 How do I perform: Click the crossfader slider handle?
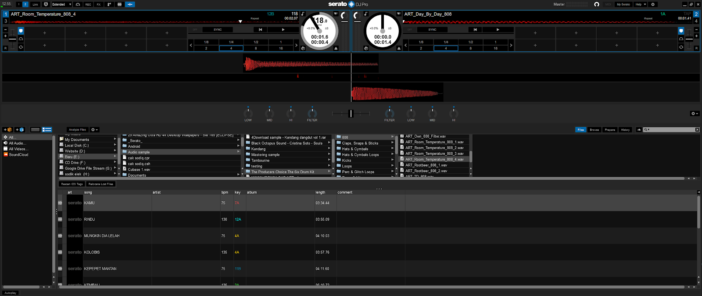tap(351, 114)
